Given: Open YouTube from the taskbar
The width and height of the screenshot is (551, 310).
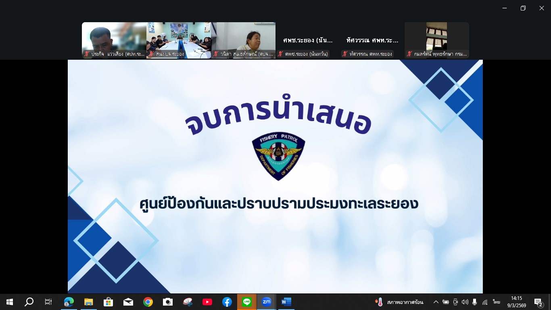Looking at the screenshot, I should (207, 302).
